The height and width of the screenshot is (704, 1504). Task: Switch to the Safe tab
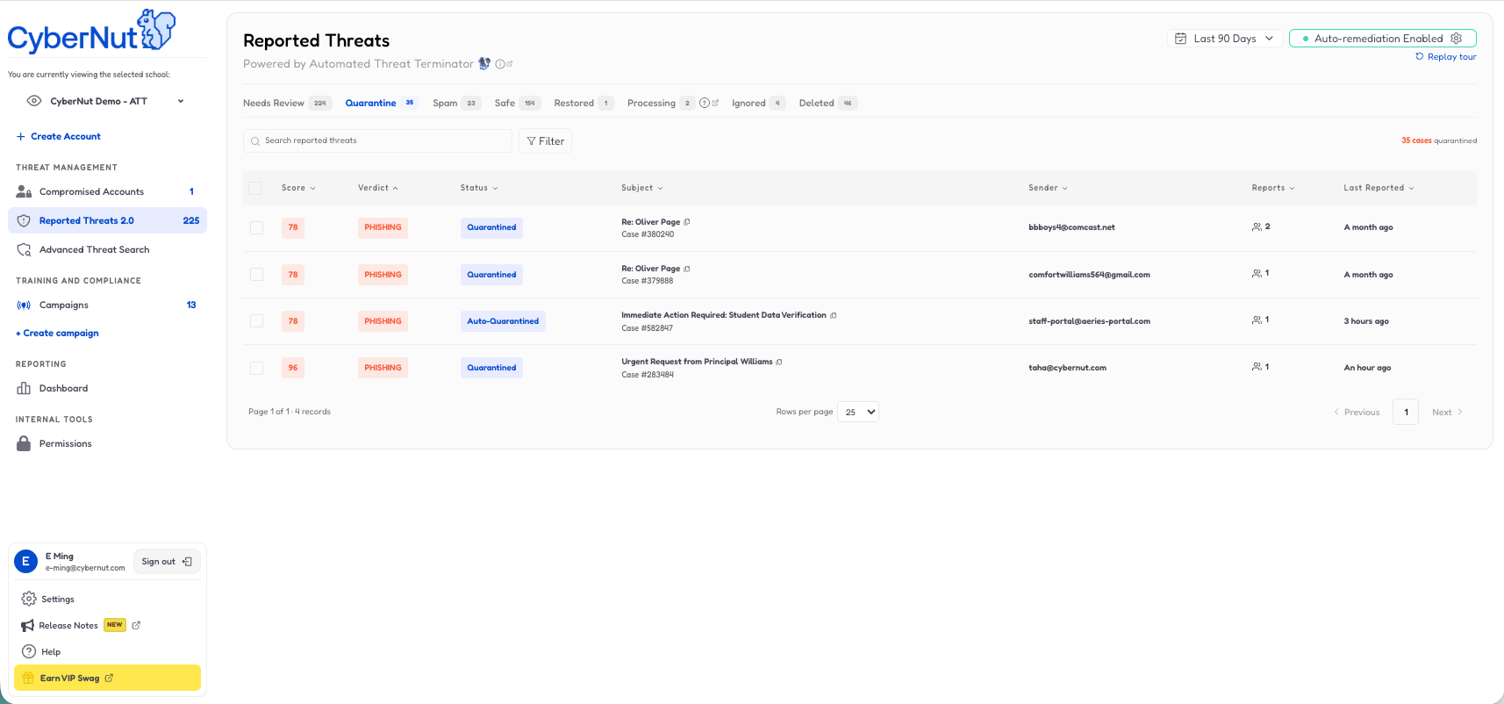pyautogui.click(x=518, y=103)
